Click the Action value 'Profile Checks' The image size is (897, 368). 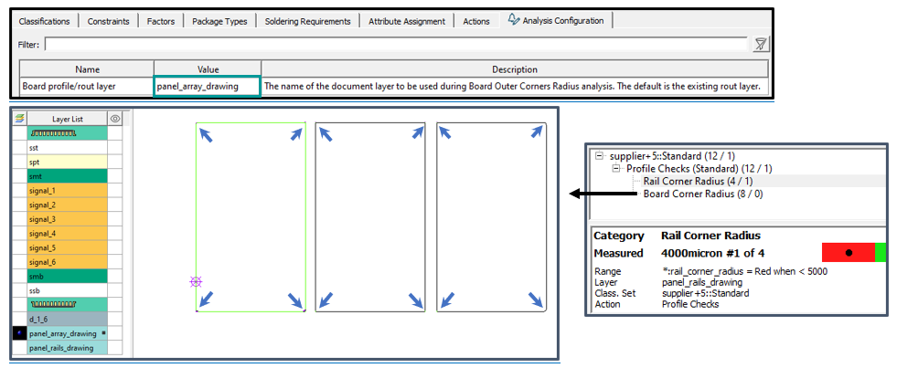(x=690, y=304)
